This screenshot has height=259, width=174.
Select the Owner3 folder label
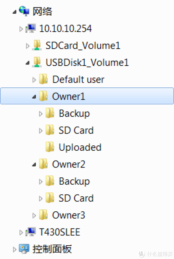point(68,215)
